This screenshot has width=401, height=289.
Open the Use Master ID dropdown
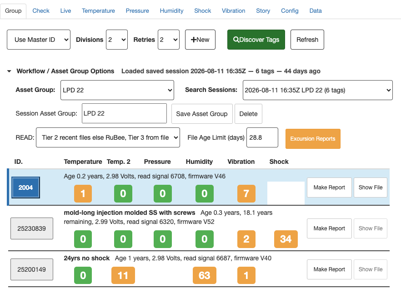[39, 40]
